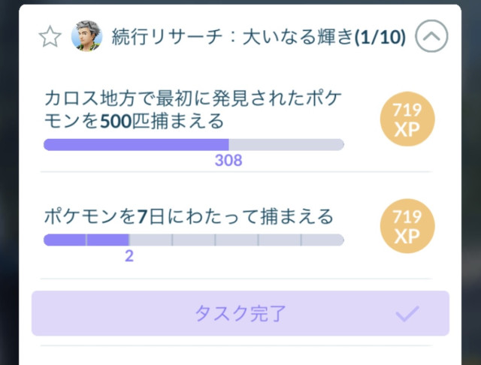Click filled part of 500匹 progress bar
The width and height of the screenshot is (481, 365).
[x=135, y=144]
